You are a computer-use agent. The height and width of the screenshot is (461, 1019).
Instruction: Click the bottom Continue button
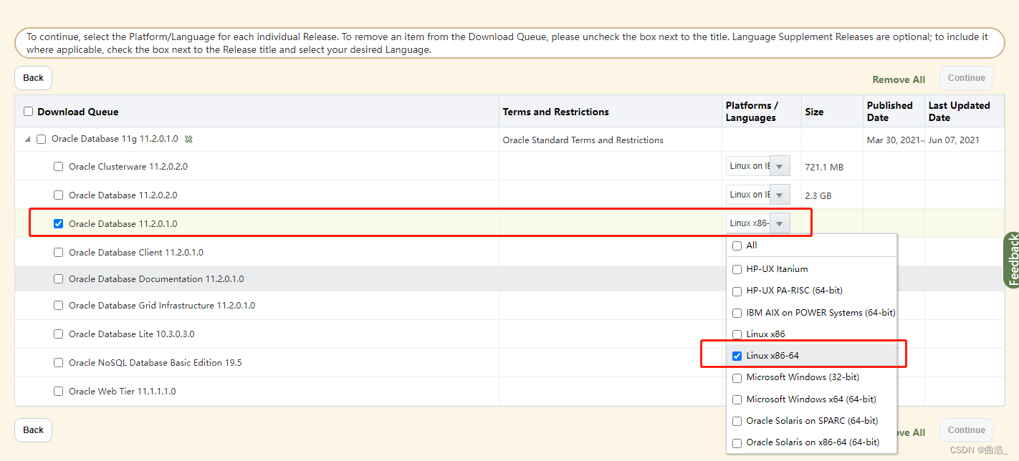(967, 430)
